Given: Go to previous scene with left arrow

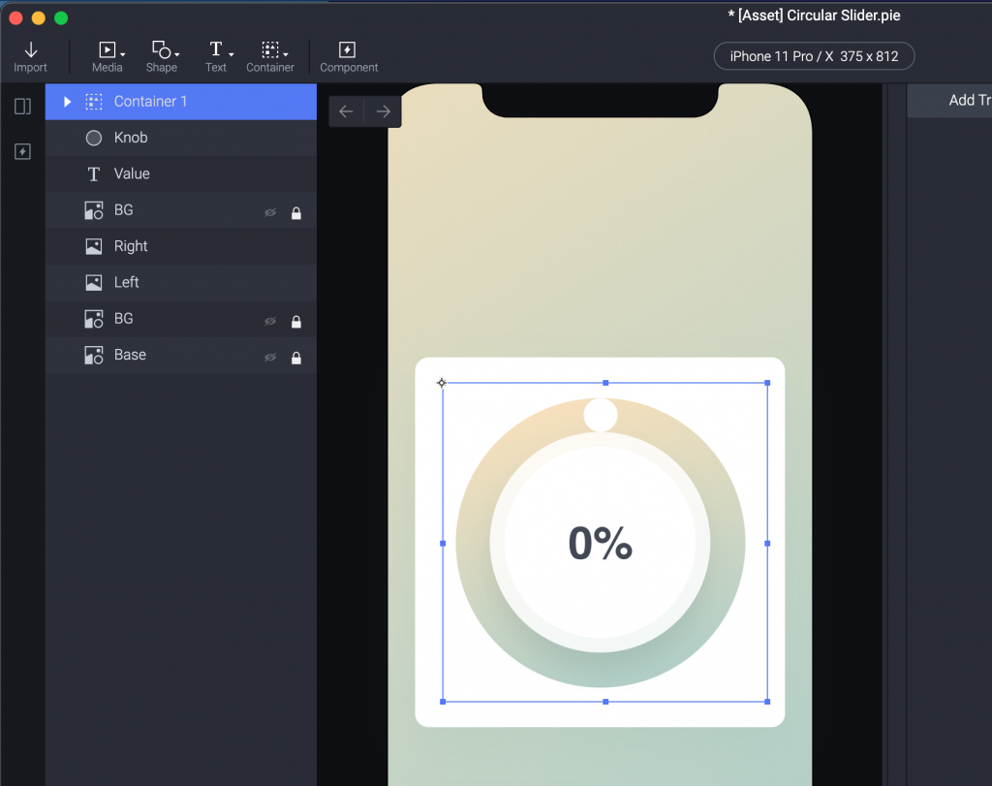Looking at the screenshot, I should pyautogui.click(x=346, y=112).
